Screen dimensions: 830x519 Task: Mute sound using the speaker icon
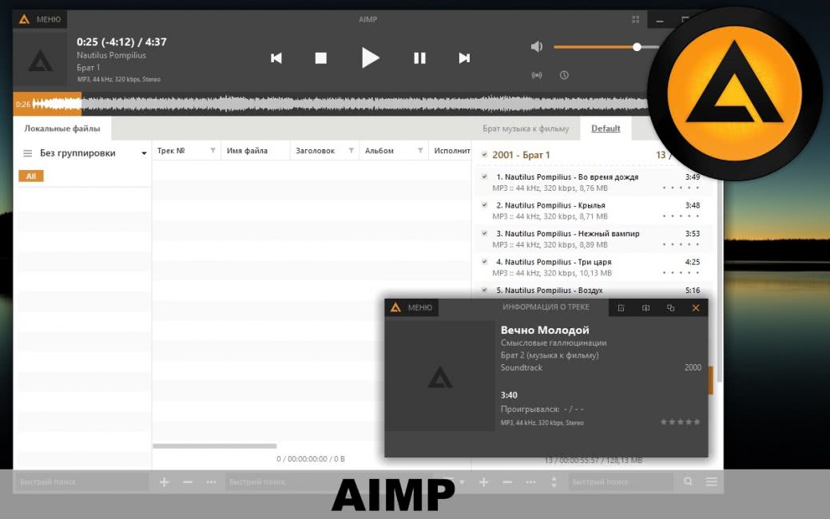[537, 46]
